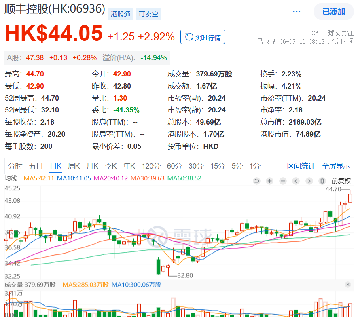The width and height of the screenshot is (358, 317).
Task: Open 全屏显示 fullscreen chart
Action: pos(336,166)
